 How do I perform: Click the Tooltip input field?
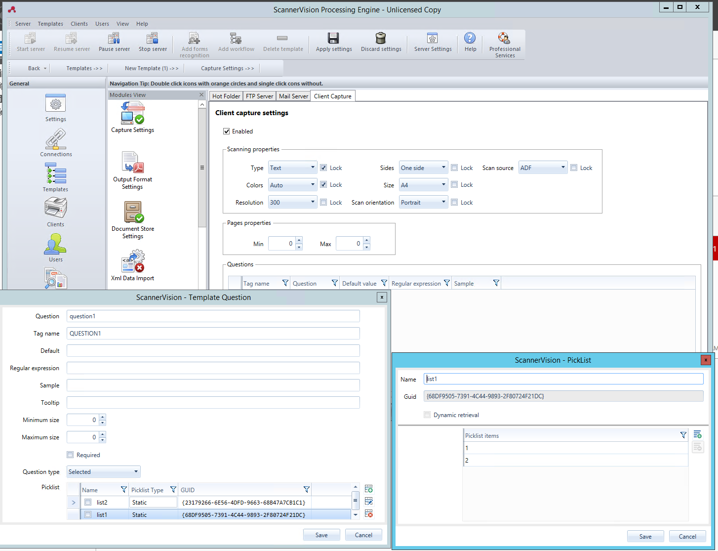213,403
